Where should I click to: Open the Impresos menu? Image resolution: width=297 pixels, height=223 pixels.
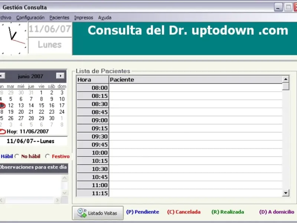click(84, 17)
